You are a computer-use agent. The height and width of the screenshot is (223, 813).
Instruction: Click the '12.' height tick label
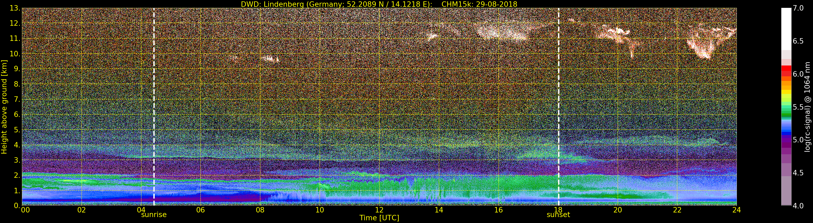[15, 23]
